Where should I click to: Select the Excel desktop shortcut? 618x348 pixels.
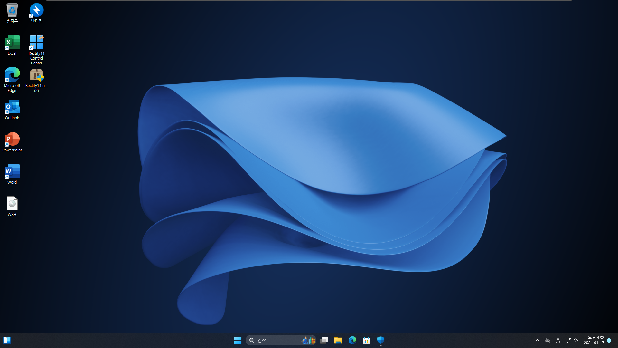click(x=12, y=46)
